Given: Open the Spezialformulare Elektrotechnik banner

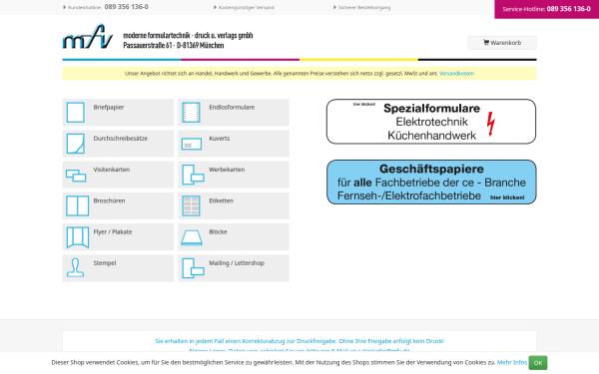Looking at the screenshot, I should pyautogui.click(x=431, y=122).
